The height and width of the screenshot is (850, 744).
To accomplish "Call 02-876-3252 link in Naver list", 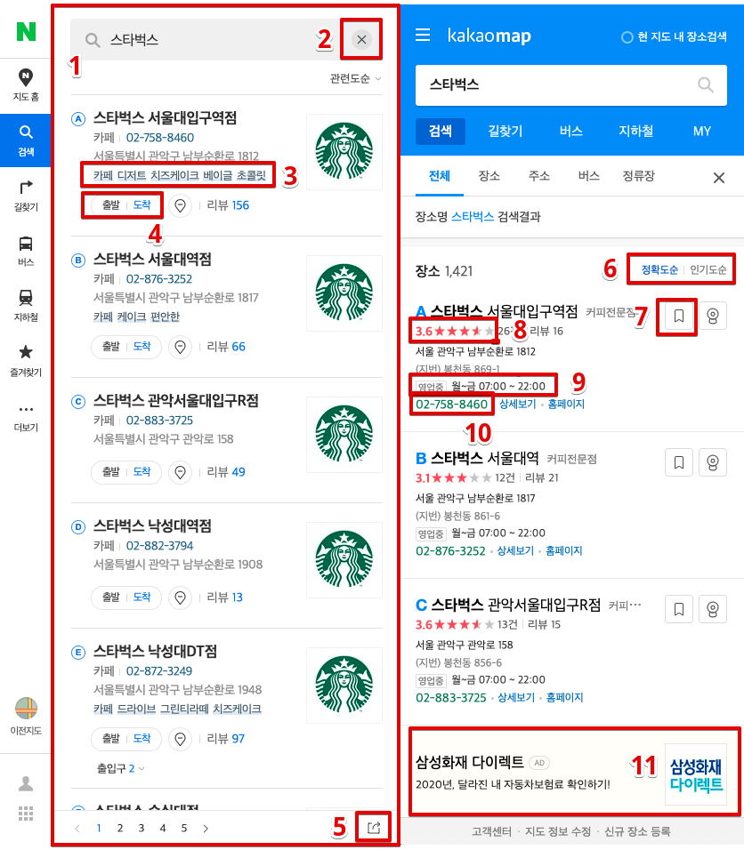I will tap(159, 279).
